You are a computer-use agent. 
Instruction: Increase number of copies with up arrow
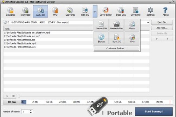click(x=31, y=110)
